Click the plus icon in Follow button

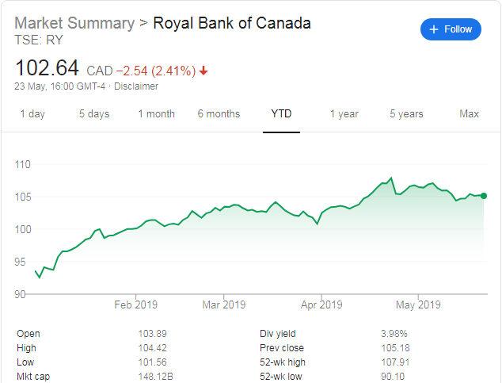433,29
